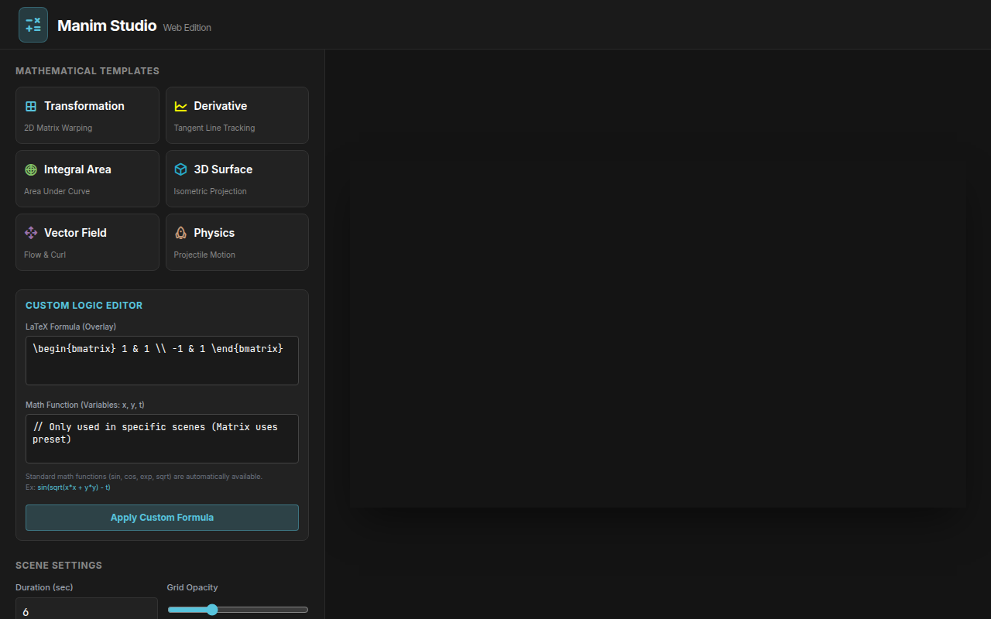
Task: Click the 3D Surface cube icon
Action: tap(180, 169)
